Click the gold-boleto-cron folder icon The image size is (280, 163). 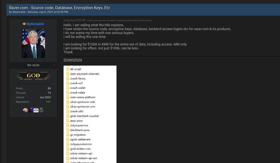(67, 149)
